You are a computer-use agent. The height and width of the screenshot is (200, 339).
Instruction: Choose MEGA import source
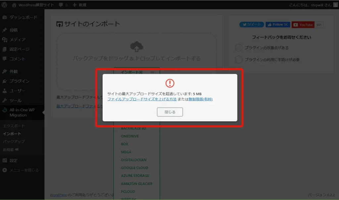pyautogui.click(x=126, y=152)
